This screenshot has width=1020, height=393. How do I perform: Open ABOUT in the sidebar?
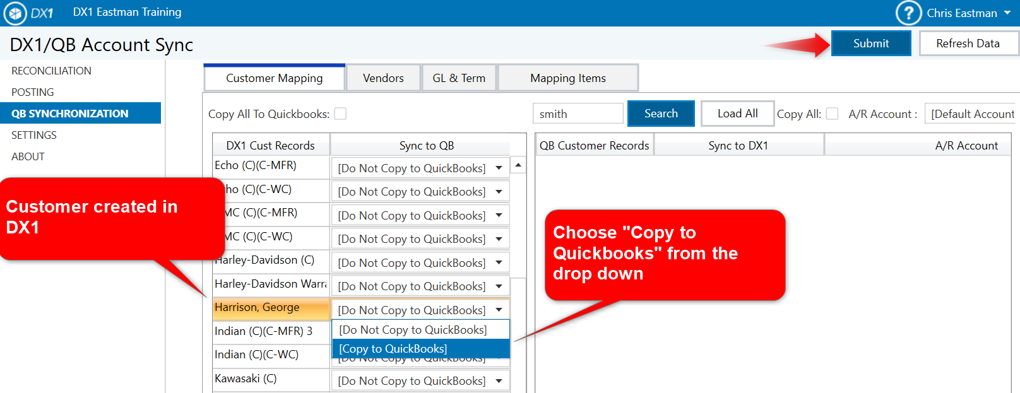coord(28,156)
